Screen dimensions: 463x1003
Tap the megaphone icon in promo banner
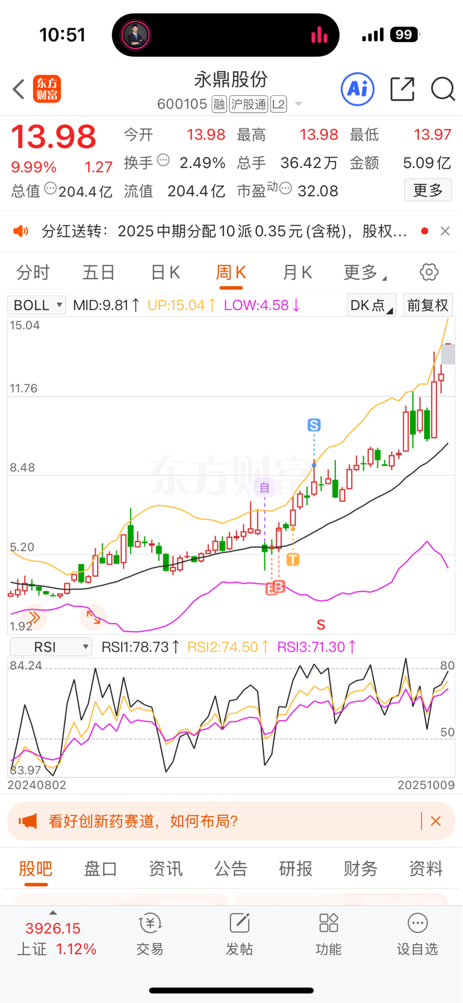click(x=28, y=821)
